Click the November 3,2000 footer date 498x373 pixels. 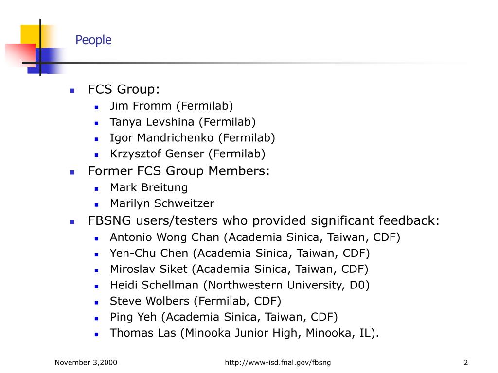[86, 362]
